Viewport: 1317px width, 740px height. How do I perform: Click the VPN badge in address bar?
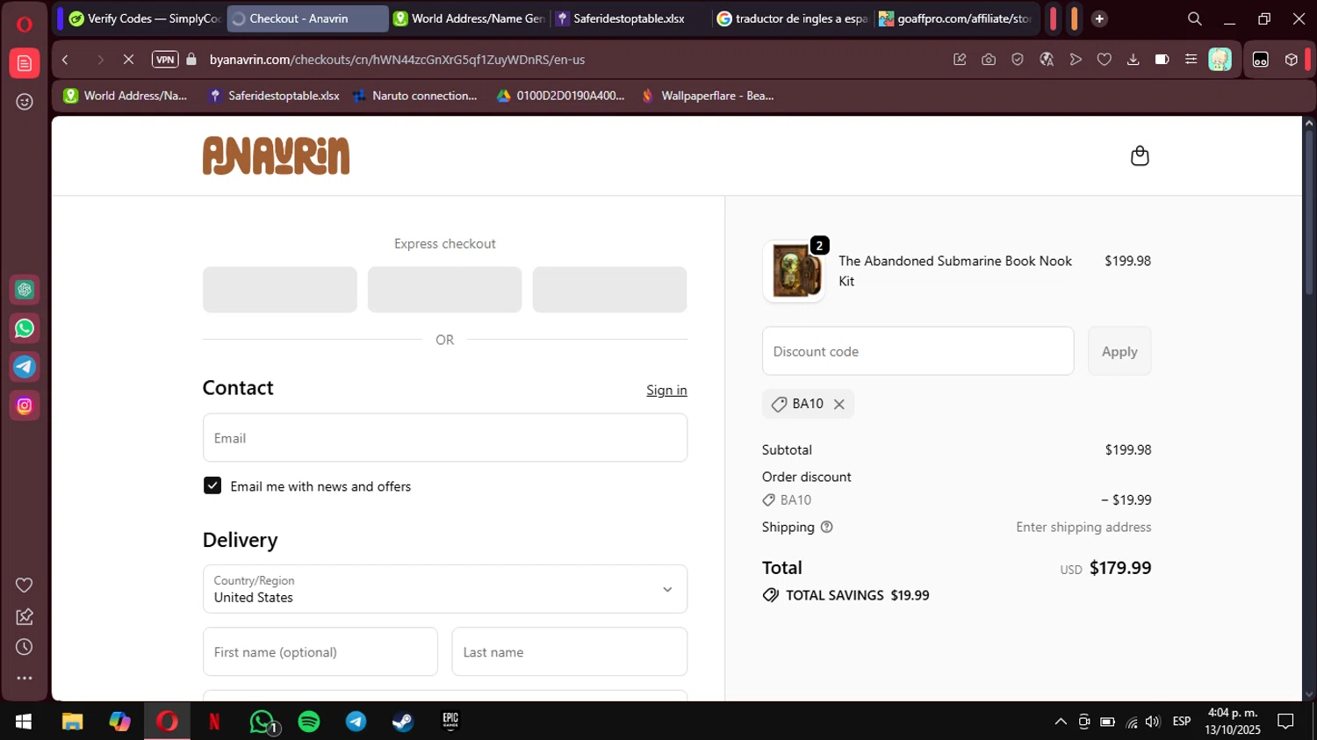pos(165,60)
